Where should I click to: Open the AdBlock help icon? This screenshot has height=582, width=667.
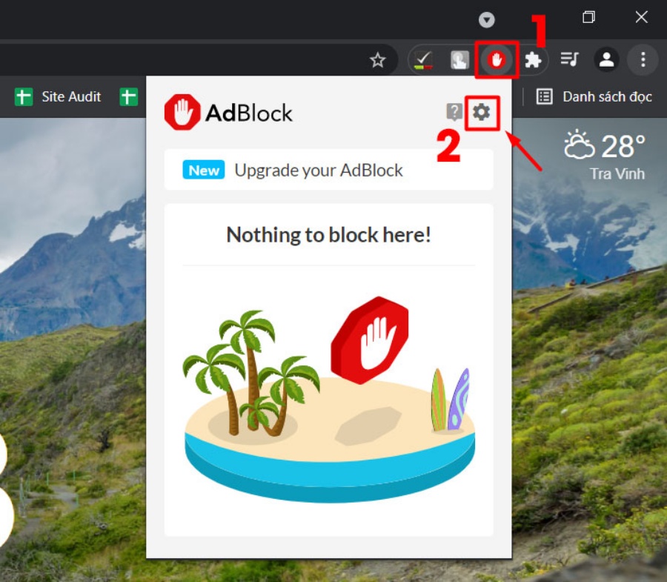coord(454,113)
